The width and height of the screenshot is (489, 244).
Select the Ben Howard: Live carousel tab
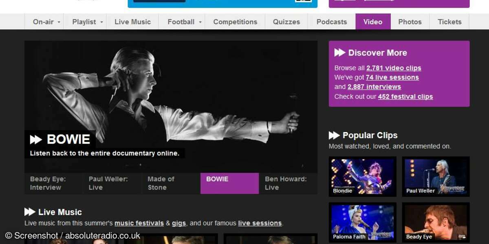click(x=288, y=183)
